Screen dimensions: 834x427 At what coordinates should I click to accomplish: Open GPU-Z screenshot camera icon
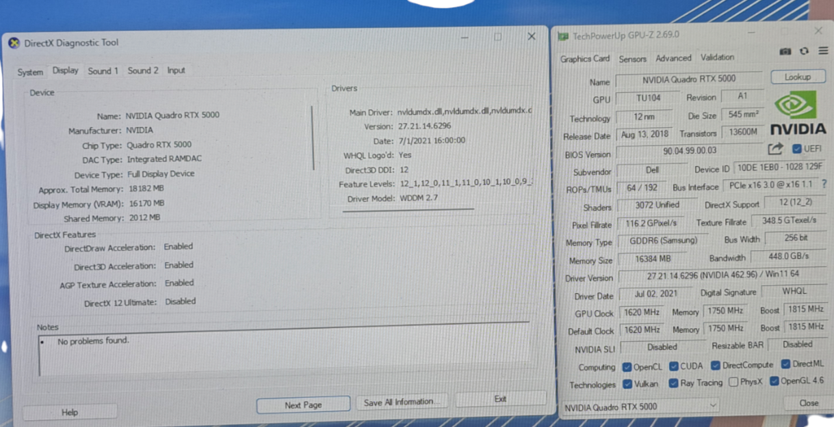785,51
